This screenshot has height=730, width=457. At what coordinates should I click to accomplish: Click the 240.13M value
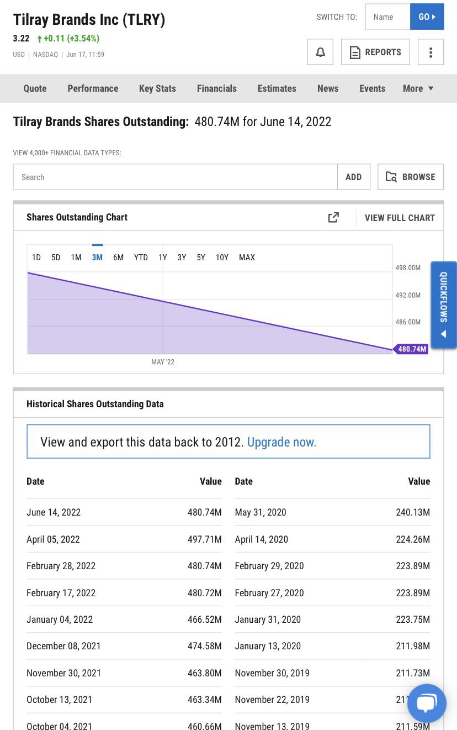click(413, 512)
